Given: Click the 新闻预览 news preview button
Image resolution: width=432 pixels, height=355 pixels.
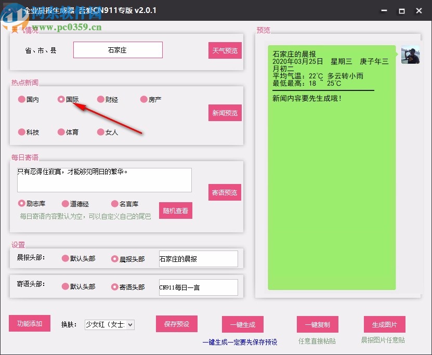Looking at the screenshot, I should 225,112.
